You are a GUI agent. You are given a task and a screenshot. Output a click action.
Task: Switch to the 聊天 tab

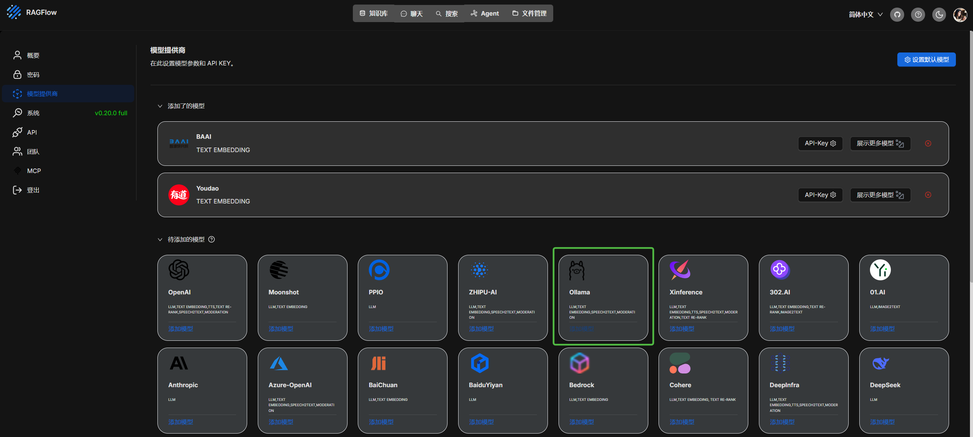coord(412,13)
